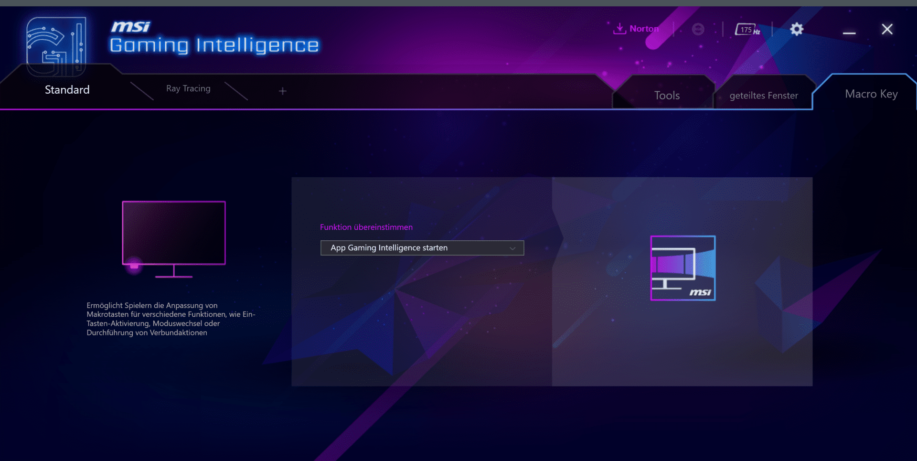Open the geteiltes Fenster tab
The height and width of the screenshot is (461, 917).
click(764, 96)
